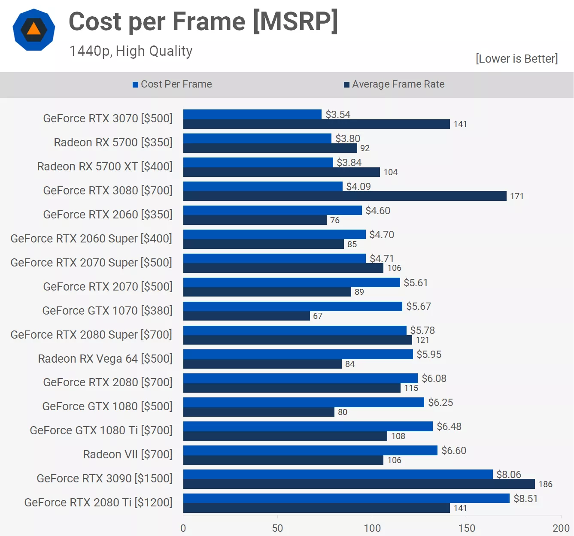Select the Radeon VII [$700] label
Screen dimensions: 574x536
128,454
